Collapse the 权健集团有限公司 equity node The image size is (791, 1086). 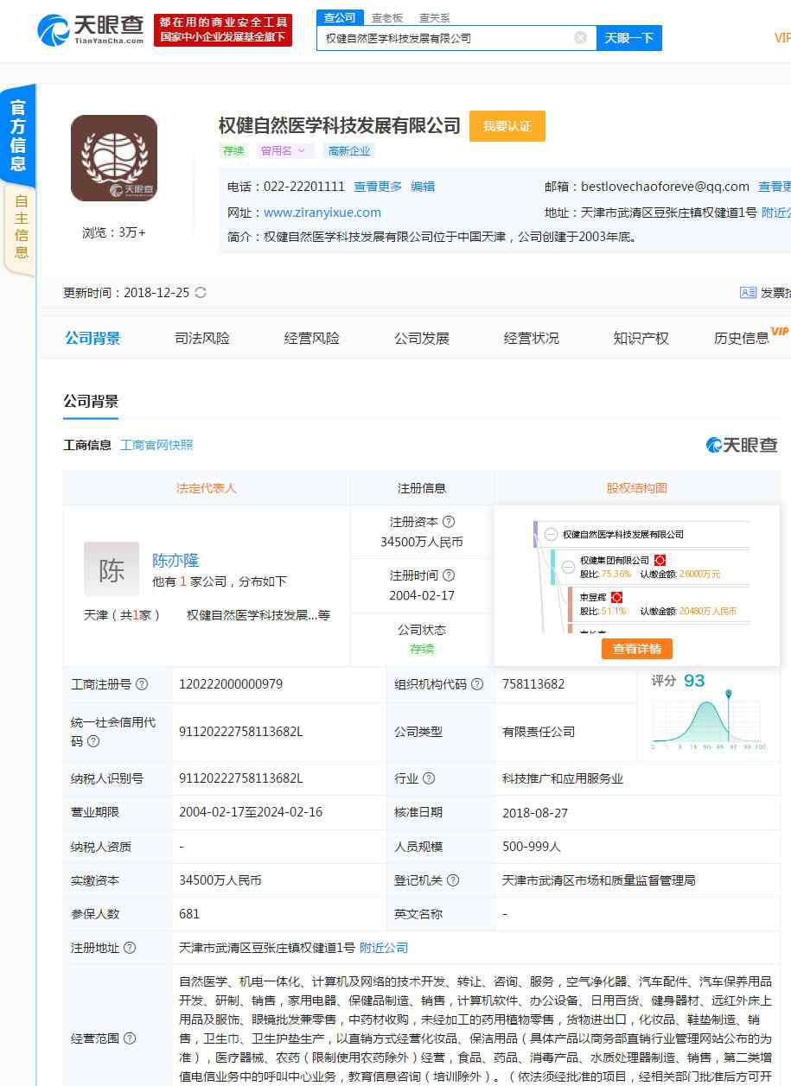(x=568, y=567)
